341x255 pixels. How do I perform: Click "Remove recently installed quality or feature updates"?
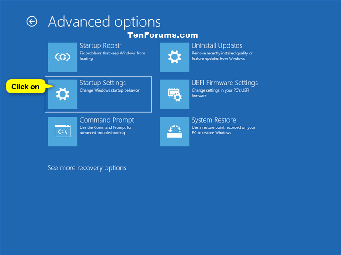[222, 56]
